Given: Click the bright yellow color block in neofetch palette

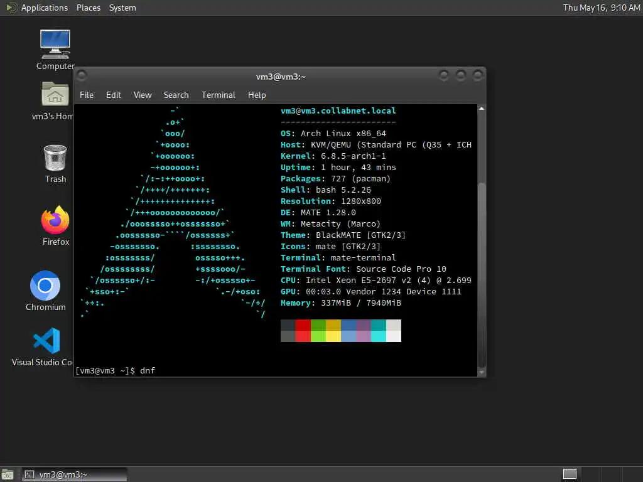Looking at the screenshot, I should click(333, 336).
